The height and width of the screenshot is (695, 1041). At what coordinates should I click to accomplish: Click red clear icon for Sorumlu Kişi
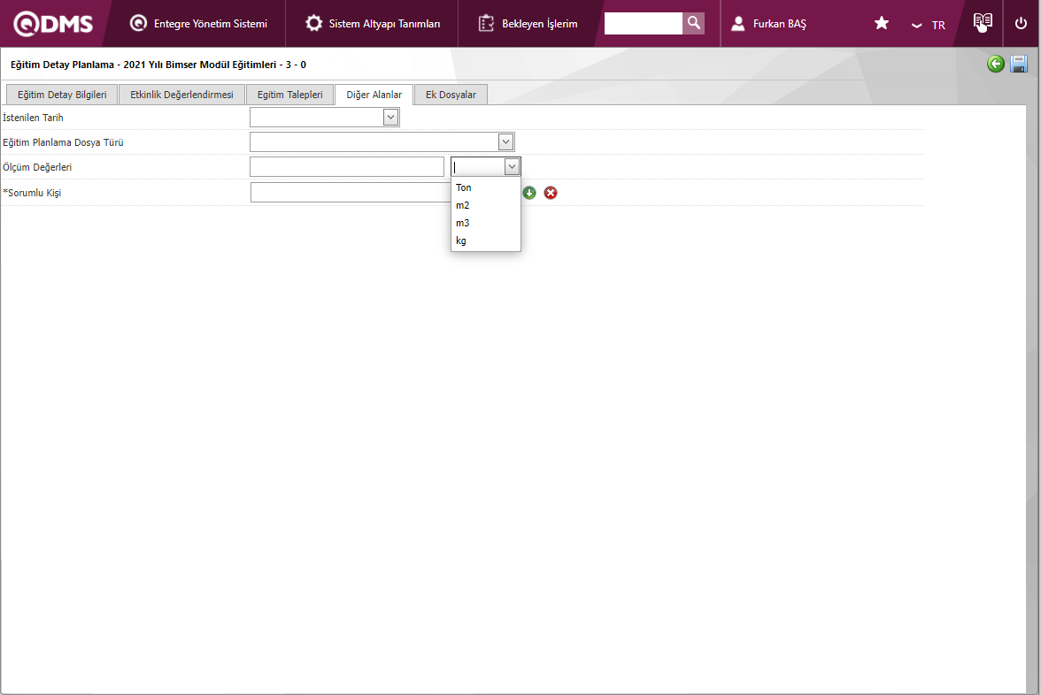click(x=551, y=193)
